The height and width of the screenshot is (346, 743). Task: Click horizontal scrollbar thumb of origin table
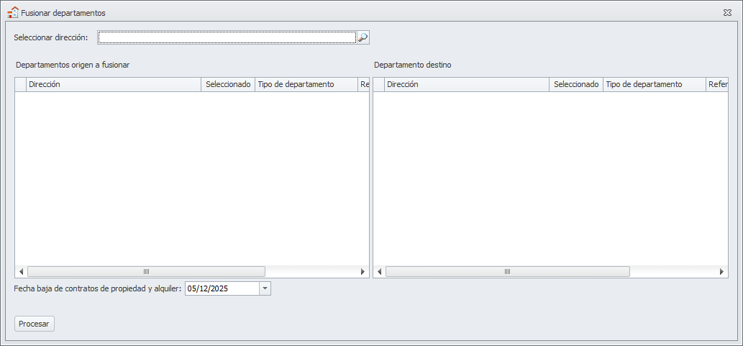(x=146, y=272)
